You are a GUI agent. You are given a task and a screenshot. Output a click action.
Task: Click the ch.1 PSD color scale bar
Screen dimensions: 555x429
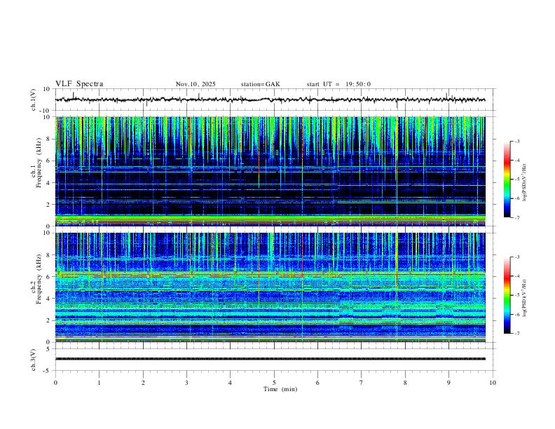[x=507, y=179]
